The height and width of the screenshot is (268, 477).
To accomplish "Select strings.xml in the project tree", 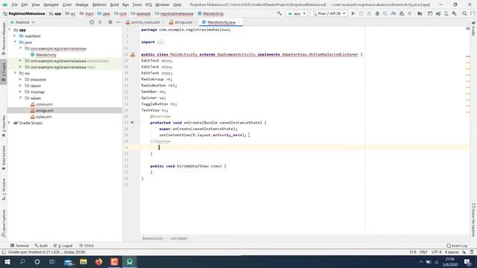I will pyautogui.click(x=45, y=110).
